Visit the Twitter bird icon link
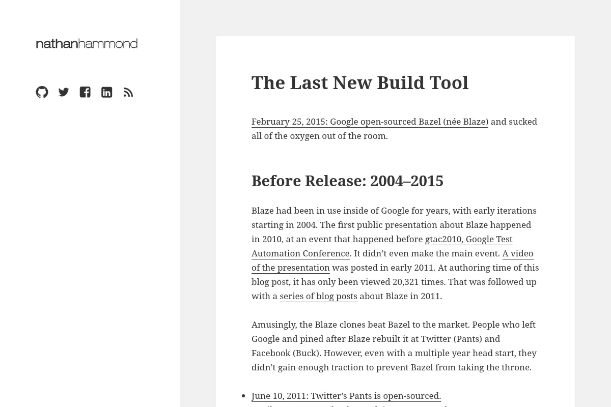This screenshot has height=407, width=611. pos(64,92)
